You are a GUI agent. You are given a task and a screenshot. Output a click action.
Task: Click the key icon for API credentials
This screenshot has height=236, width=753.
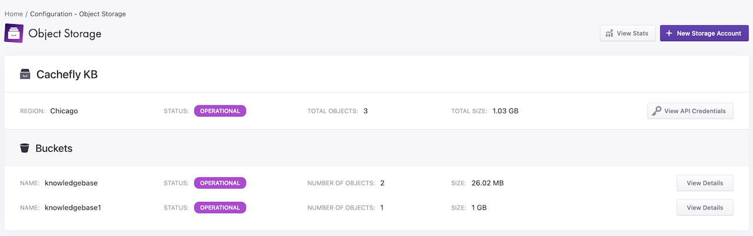(x=656, y=111)
